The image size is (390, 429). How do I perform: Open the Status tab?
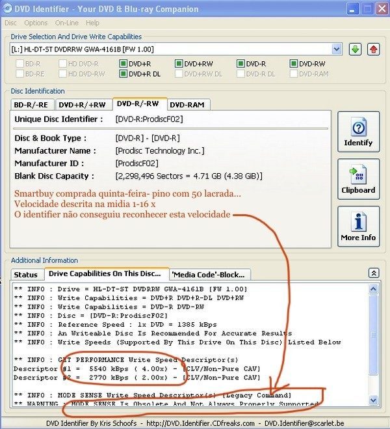(26, 275)
